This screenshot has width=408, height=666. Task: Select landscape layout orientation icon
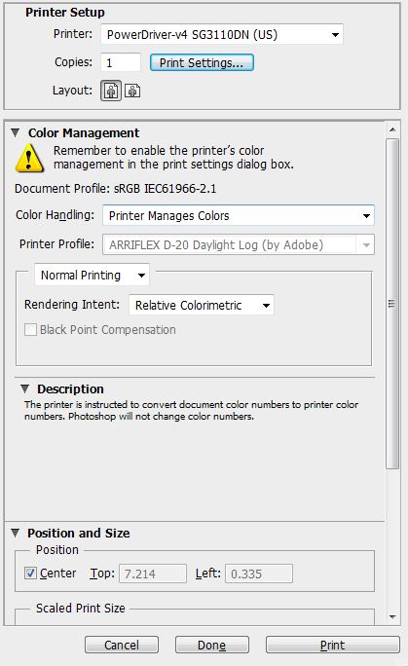[x=132, y=91]
